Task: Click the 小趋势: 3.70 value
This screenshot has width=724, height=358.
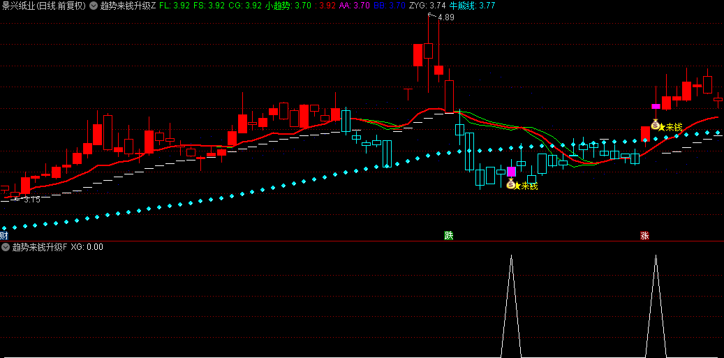Action: coord(288,6)
